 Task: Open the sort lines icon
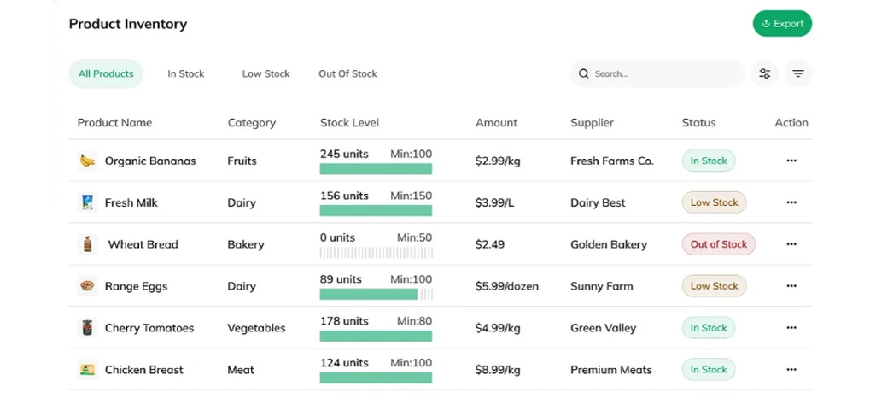coord(798,73)
